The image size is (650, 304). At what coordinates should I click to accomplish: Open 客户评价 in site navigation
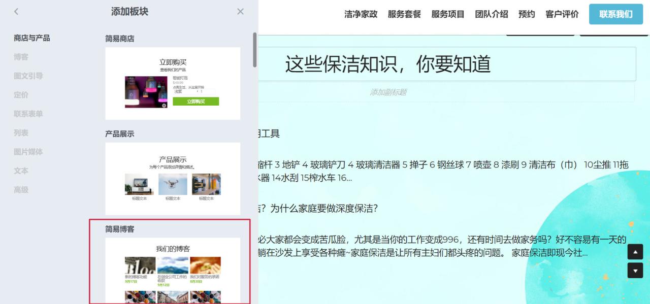click(562, 14)
